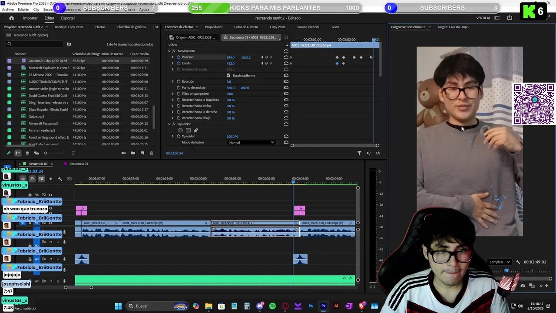Open Modo de fusión dropdown
Screen dimensions: 556x313
click(x=252, y=143)
